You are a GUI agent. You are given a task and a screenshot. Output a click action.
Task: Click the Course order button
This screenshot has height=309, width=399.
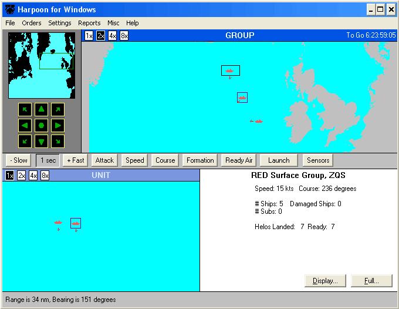tap(165, 160)
